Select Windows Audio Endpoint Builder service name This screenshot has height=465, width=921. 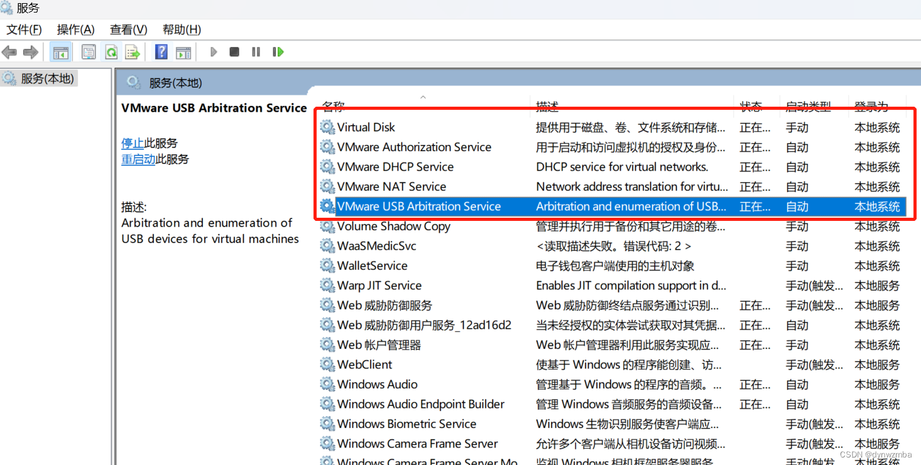point(421,404)
